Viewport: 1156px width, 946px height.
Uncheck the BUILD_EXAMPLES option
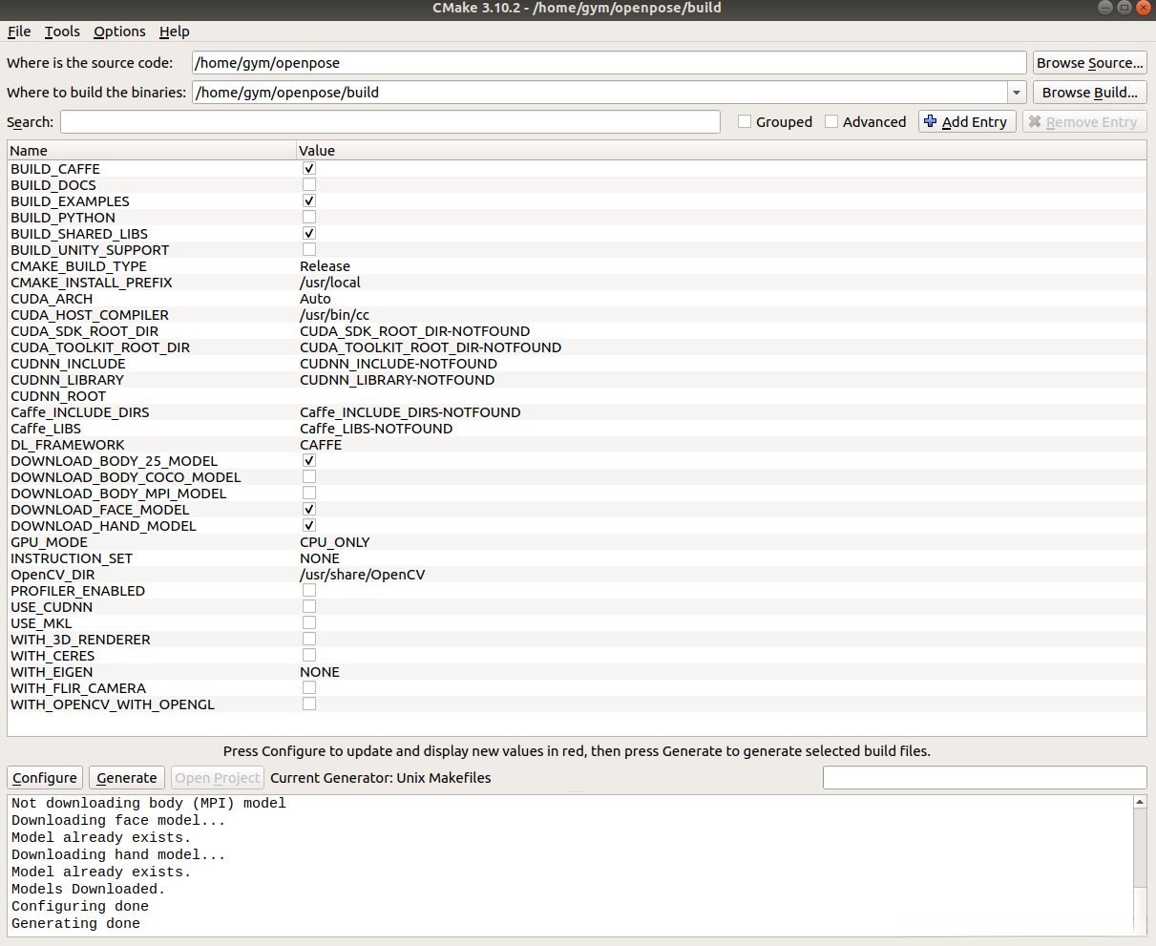[309, 201]
